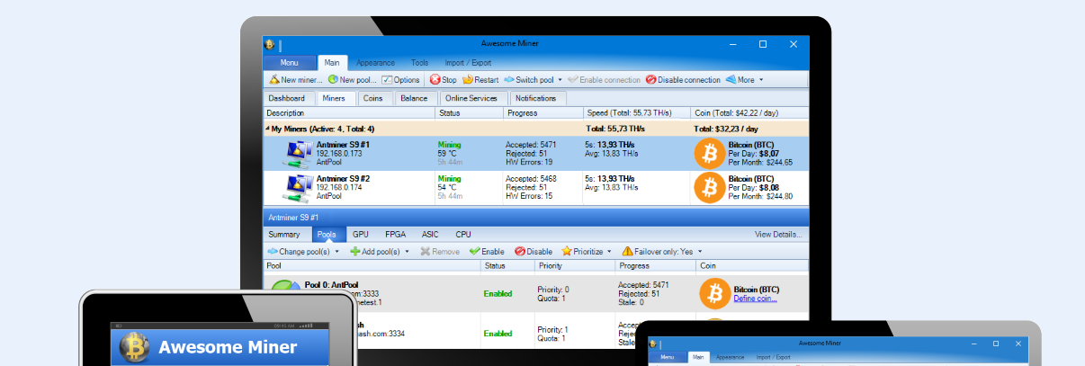
Task: Click the 59 °C temperature value
Action: (x=447, y=153)
